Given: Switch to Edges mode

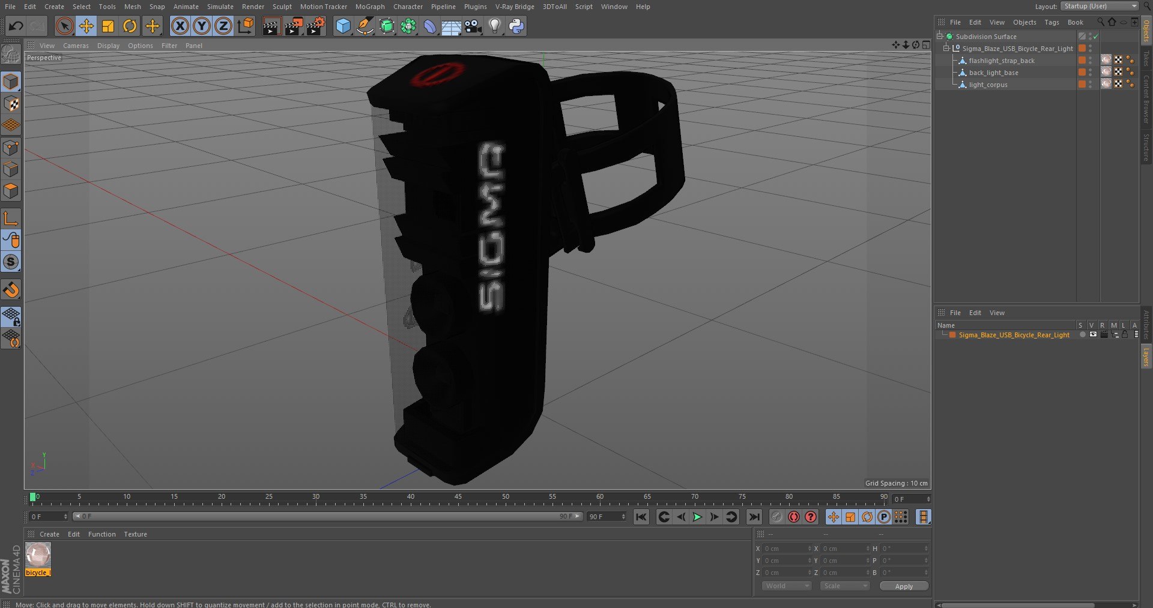Looking at the screenshot, I should [11, 169].
